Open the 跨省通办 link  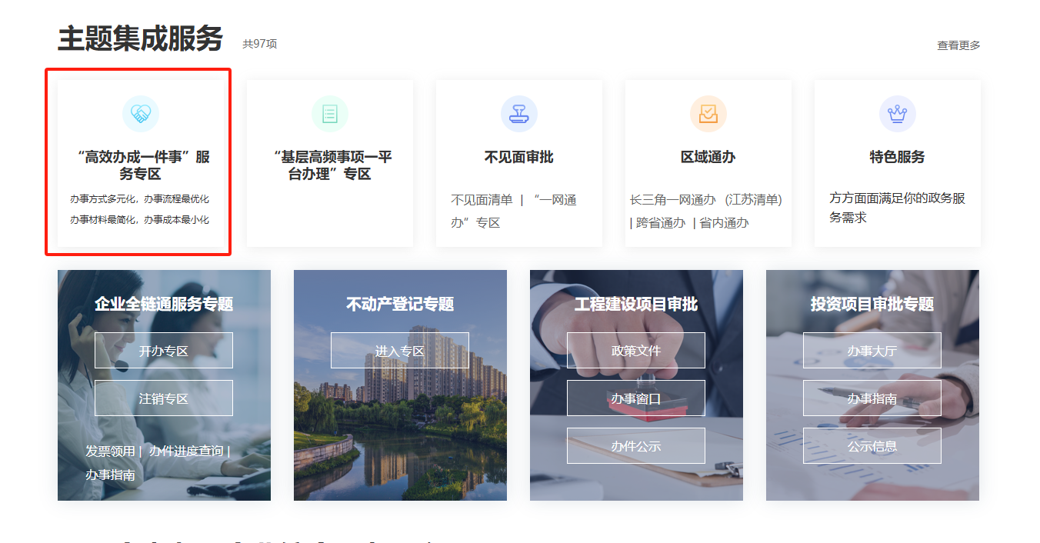pos(660,223)
